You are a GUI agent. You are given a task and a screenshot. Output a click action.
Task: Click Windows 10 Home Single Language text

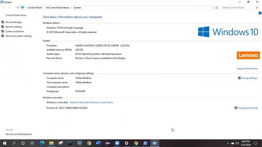[65, 28]
